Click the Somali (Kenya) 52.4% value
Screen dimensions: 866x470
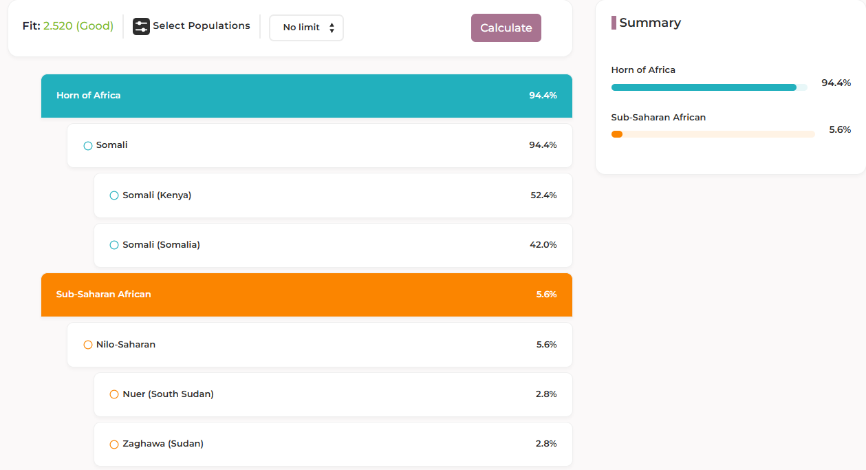(543, 195)
